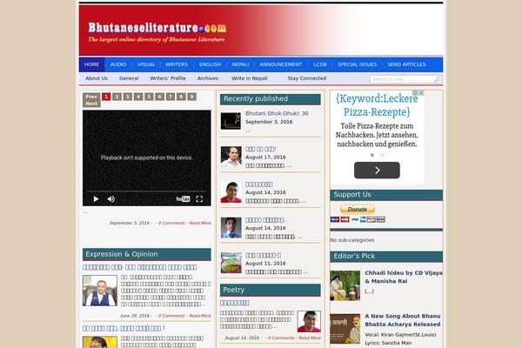Viewport: 522px width, 348px height.
Task: Open the About Us link
Action: tap(97, 78)
